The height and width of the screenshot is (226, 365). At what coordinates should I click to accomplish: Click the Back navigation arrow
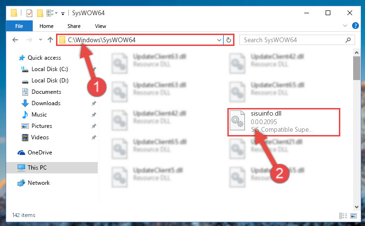click(15, 40)
